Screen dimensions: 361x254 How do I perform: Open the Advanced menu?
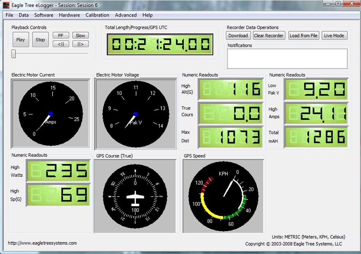[126, 15]
